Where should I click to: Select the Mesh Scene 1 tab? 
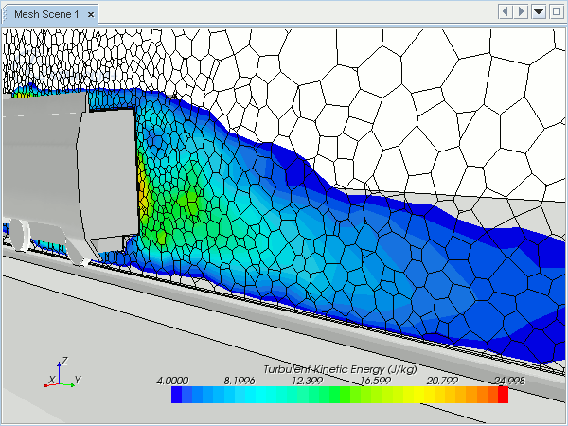tap(44, 15)
